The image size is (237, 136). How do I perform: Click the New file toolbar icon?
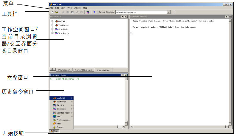[x=52, y=12]
